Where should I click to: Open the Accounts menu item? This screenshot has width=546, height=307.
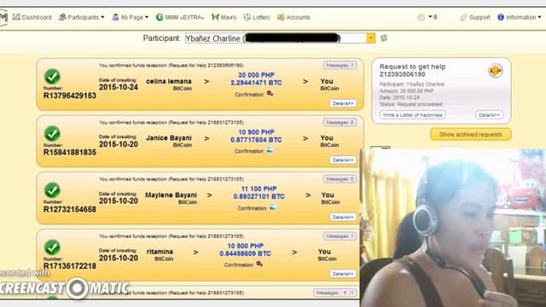click(x=293, y=17)
